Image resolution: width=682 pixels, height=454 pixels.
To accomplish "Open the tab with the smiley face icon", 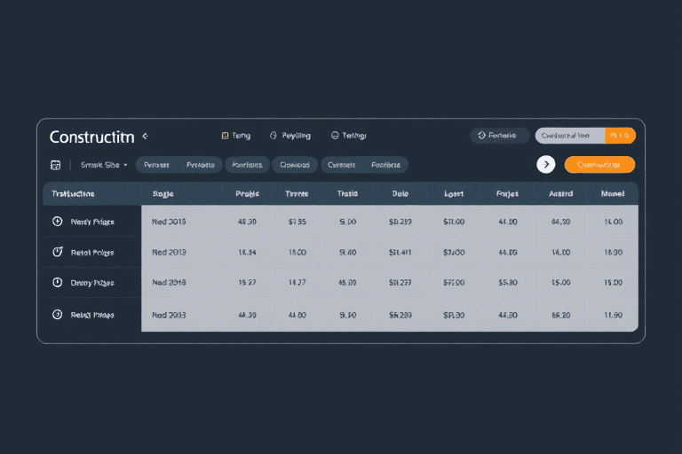I will tap(335, 136).
